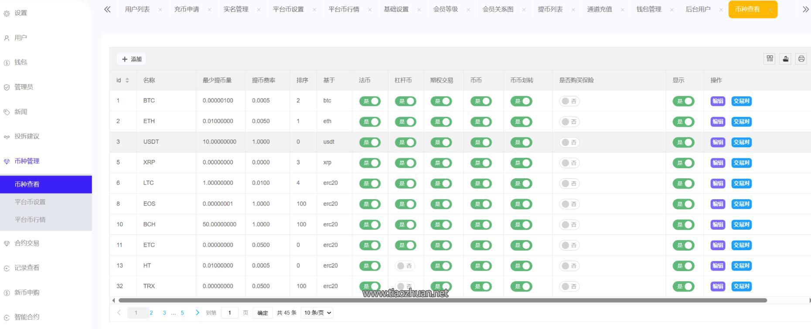
Task: Switch to the 后台用户 tab
Action: click(x=698, y=9)
